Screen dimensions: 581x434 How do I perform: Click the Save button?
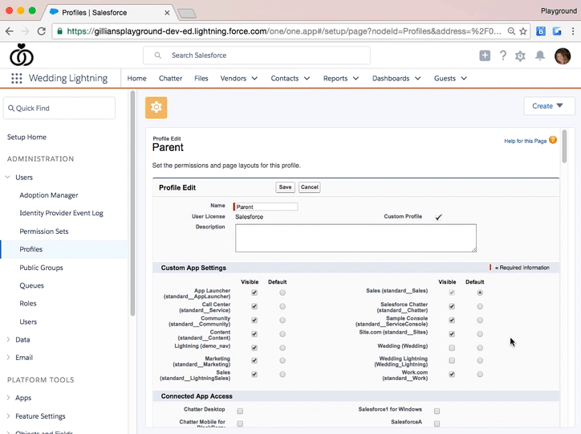[x=285, y=187]
